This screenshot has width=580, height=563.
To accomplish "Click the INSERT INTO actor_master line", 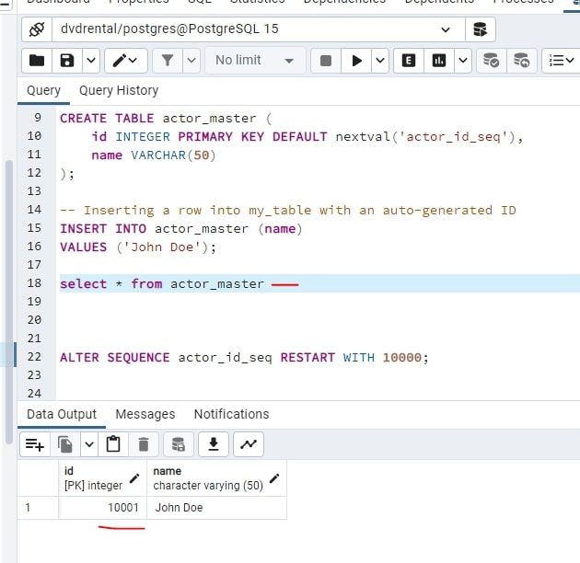I will click(x=181, y=228).
